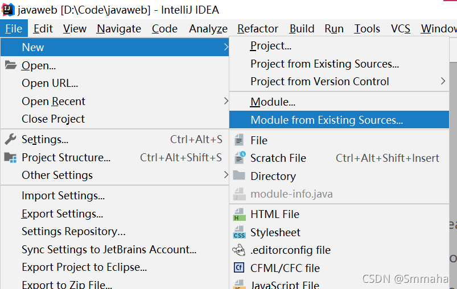Image resolution: width=457 pixels, height=289 pixels.
Task: Open the Code menu
Action: coord(164,28)
